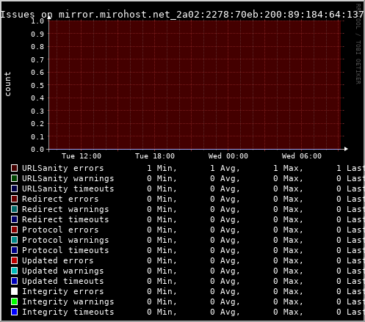Click the Redirect warnings teal swatch
Image resolution: width=365 pixels, height=322 pixels.
point(15,209)
